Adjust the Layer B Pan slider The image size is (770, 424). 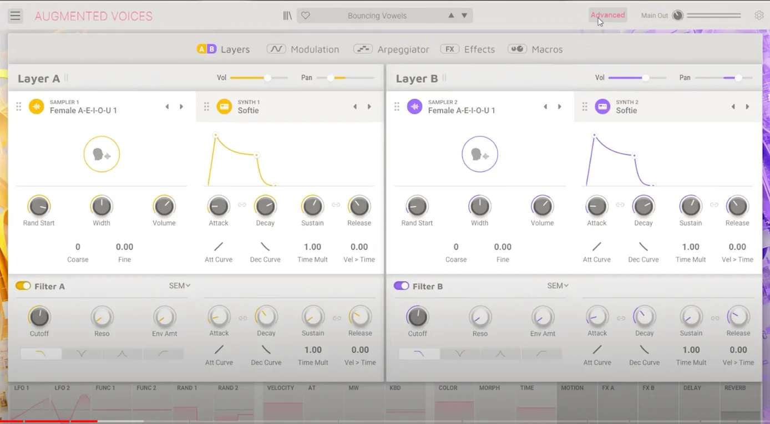[725, 78]
